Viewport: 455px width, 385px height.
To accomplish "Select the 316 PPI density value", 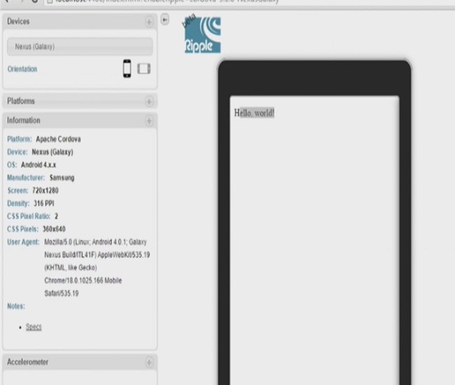I will [x=44, y=203].
